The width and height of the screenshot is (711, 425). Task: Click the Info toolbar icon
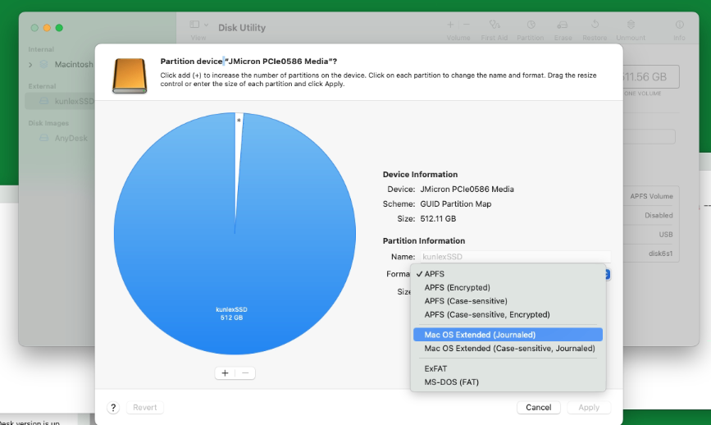(679, 29)
